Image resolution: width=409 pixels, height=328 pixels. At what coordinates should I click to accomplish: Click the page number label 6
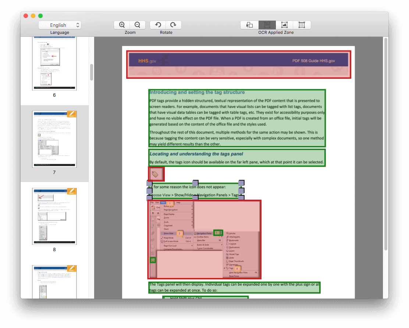[x=54, y=95]
